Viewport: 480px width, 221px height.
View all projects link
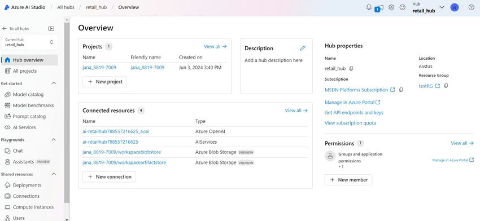pyautogui.click(x=215, y=46)
